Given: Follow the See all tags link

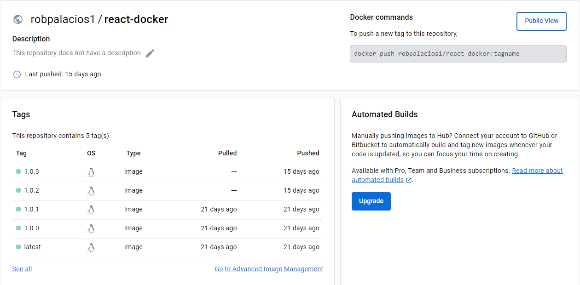Looking at the screenshot, I should pos(22,269).
